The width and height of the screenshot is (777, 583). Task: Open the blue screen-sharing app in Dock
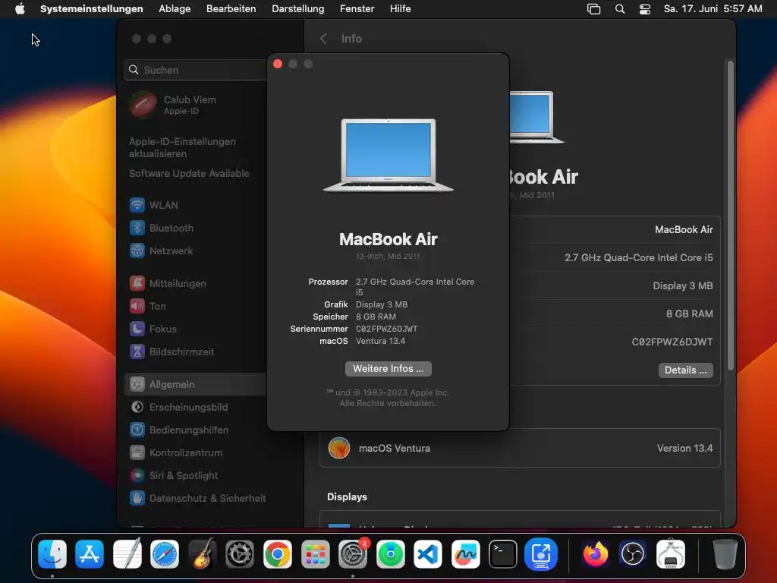(540, 553)
